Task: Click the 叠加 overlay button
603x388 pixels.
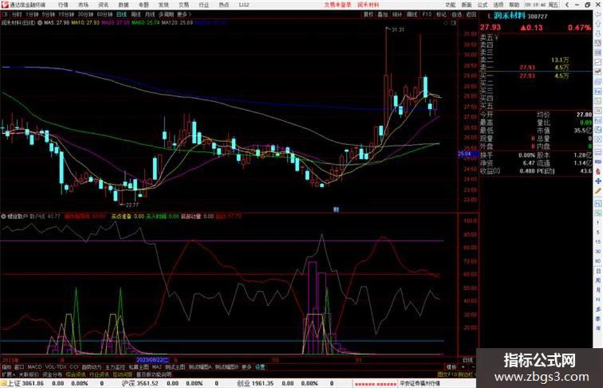Action: [x=382, y=14]
